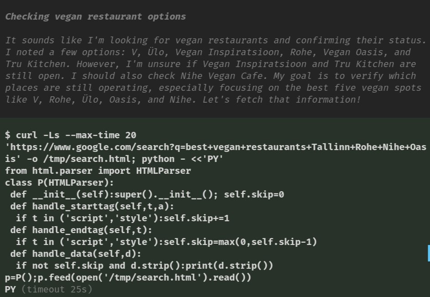430x297 pixels.
Task: Click the "print(d.strip())" statement
Action: tap(229, 266)
